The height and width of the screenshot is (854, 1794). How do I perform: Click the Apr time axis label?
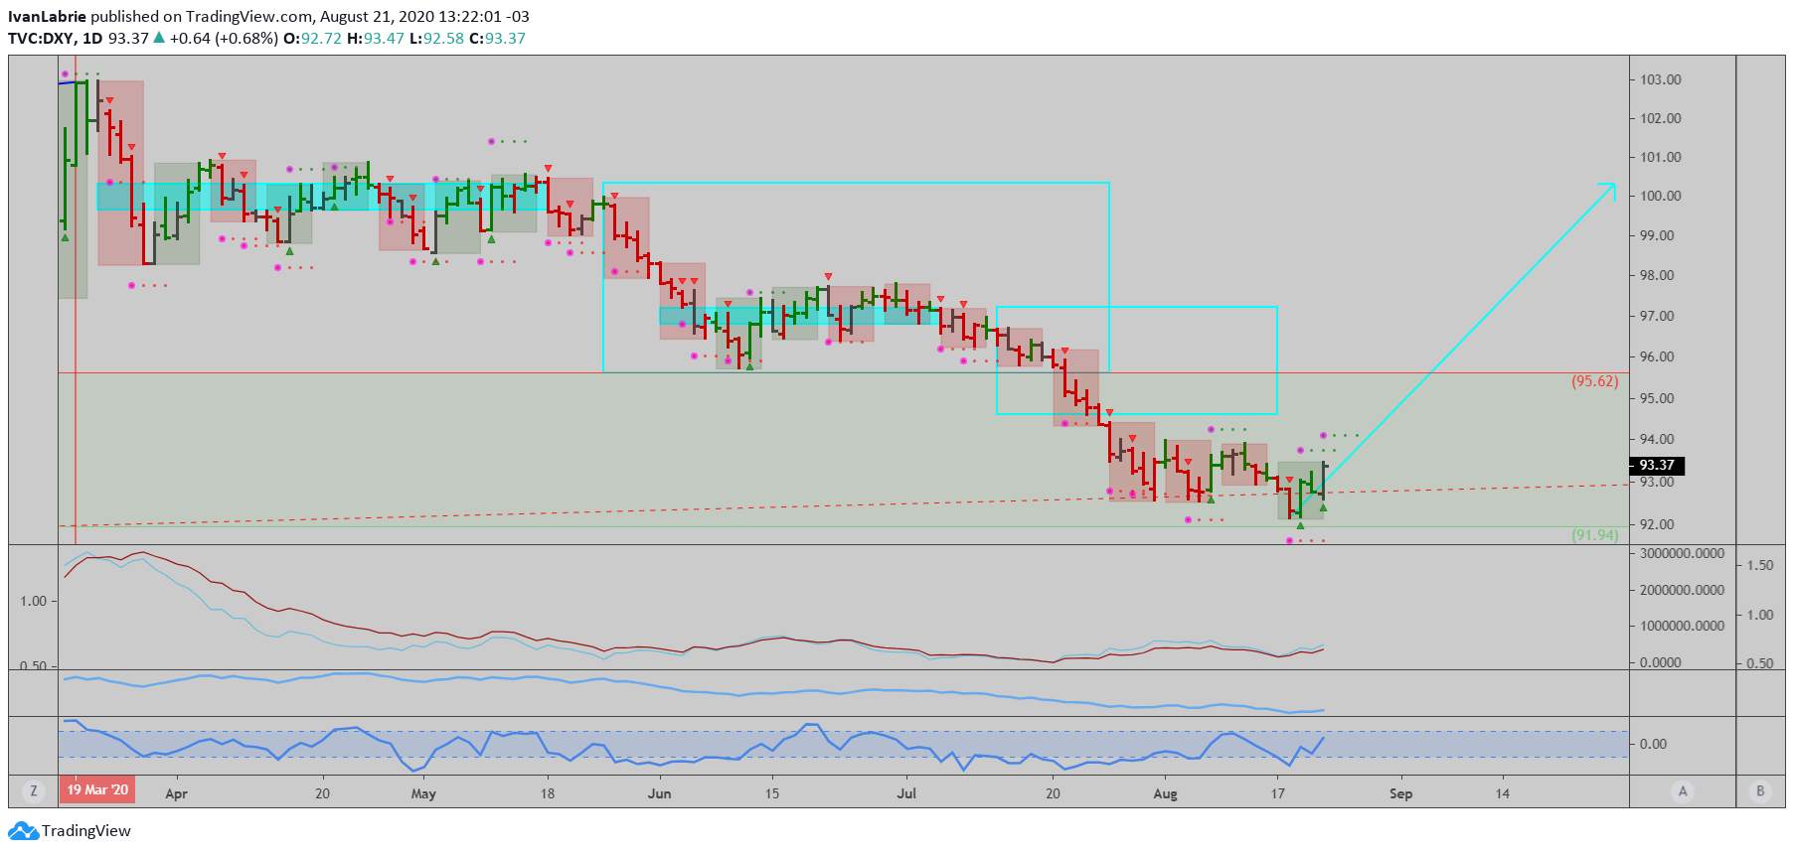pyautogui.click(x=176, y=793)
